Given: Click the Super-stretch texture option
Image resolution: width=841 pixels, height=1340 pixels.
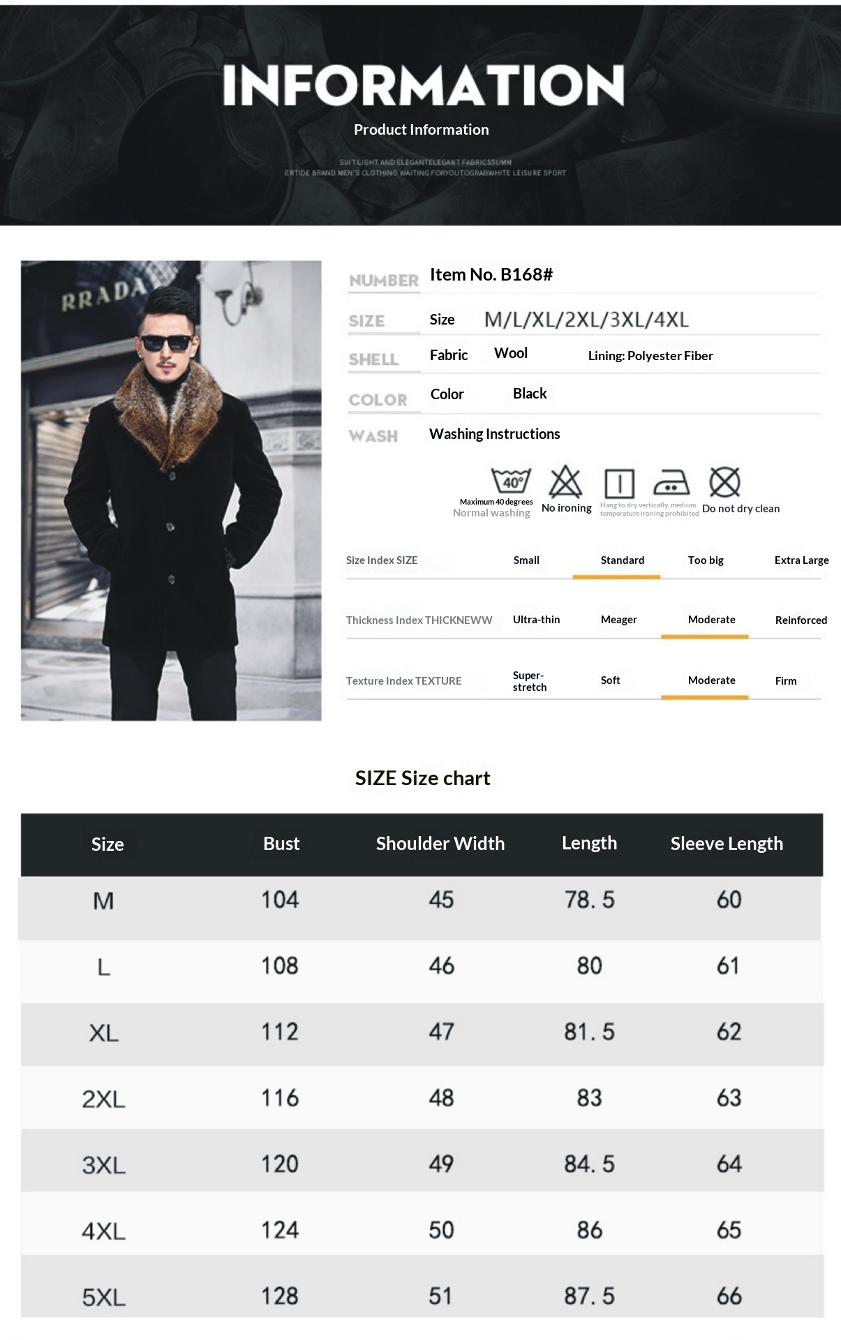Looking at the screenshot, I should pos(529,681).
